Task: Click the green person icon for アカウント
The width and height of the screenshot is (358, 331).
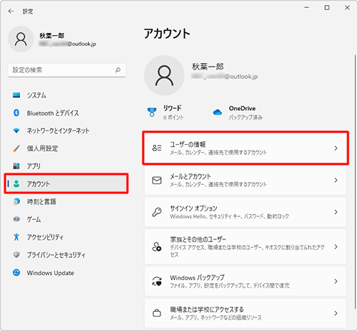Action: click(x=16, y=183)
